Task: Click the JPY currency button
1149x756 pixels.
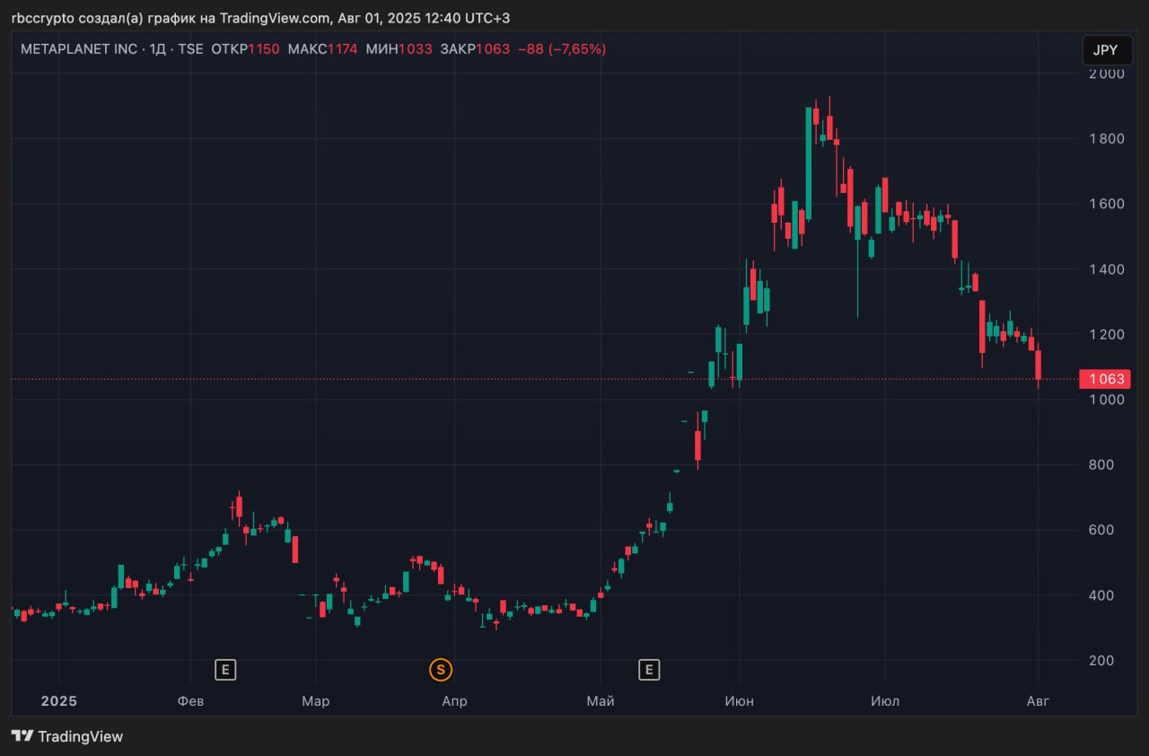Action: (x=1107, y=50)
